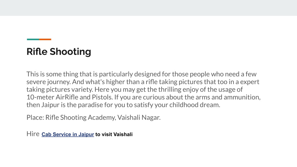Image resolution: width=297 pixels, height=167 pixels.
Task: Click the line starting 'taking pictures variety'
Action: [x=135, y=89]
